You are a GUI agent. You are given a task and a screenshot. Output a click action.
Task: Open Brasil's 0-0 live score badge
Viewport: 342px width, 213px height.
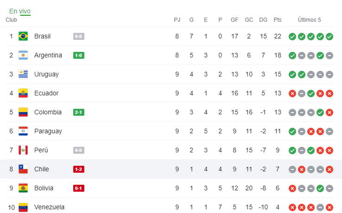tap(79, 36)
